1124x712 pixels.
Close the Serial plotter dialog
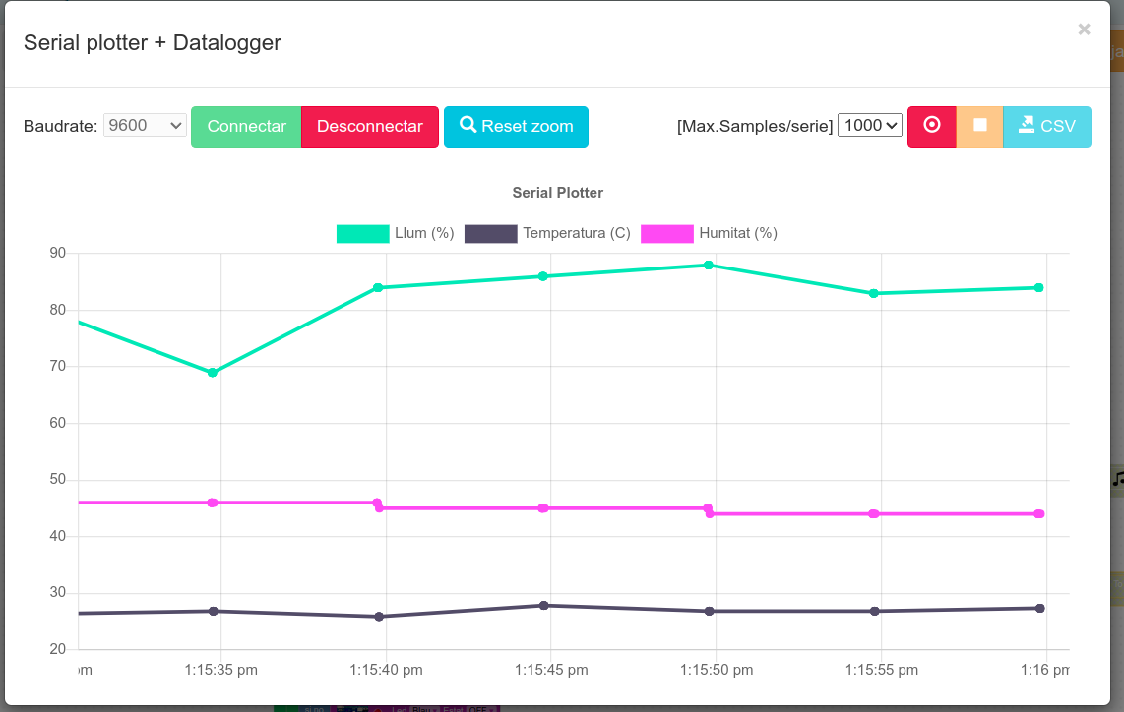(1084, 30)
